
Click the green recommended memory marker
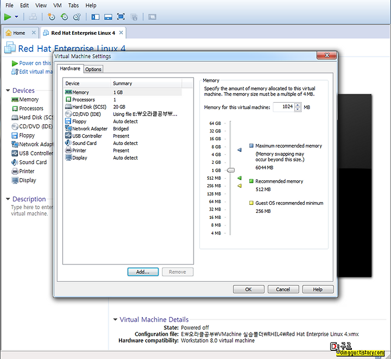pos(239,178)
